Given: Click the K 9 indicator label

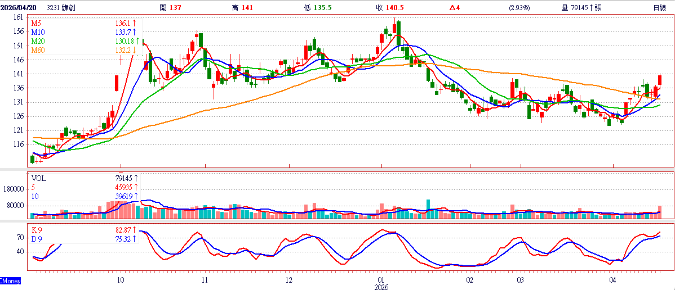Looking at the screenshot, I should (37, 230).
